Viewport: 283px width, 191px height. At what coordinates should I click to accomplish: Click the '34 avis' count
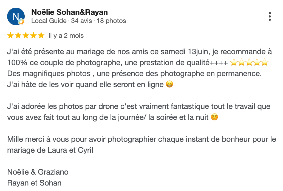tap(81, 21)
